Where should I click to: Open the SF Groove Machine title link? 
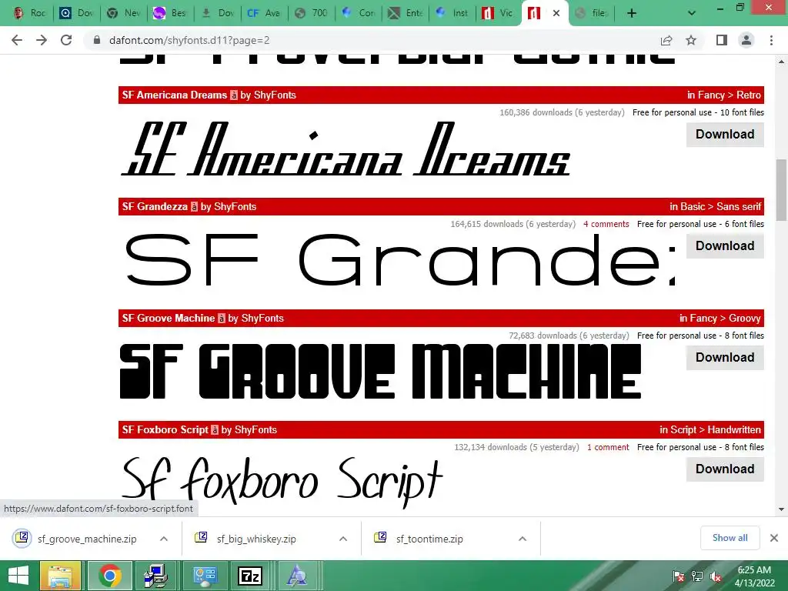(169, 318)
